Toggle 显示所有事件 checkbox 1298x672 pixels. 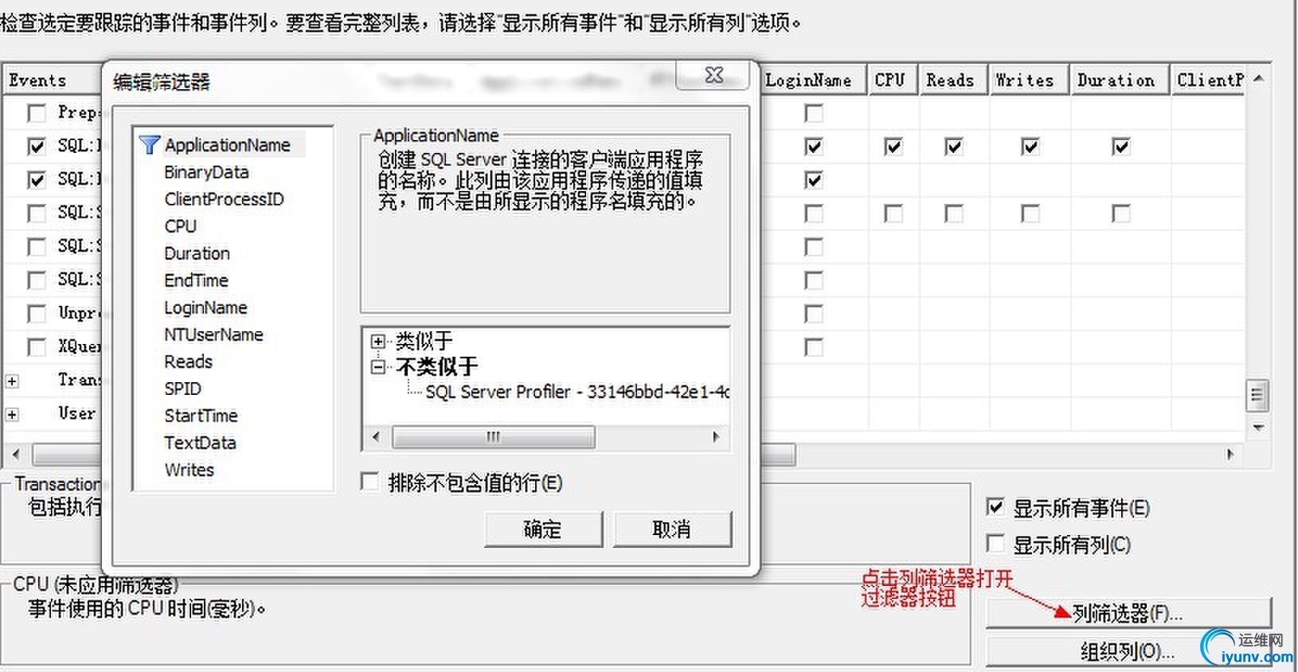pos(995,507)
